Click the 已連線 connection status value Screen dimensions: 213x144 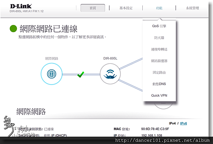49,129
